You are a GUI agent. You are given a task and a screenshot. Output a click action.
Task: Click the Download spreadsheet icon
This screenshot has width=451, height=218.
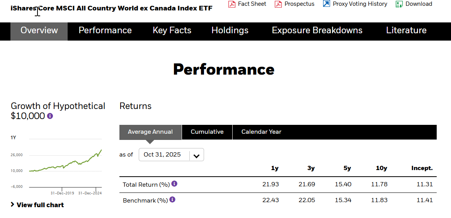tap(399, 4)
